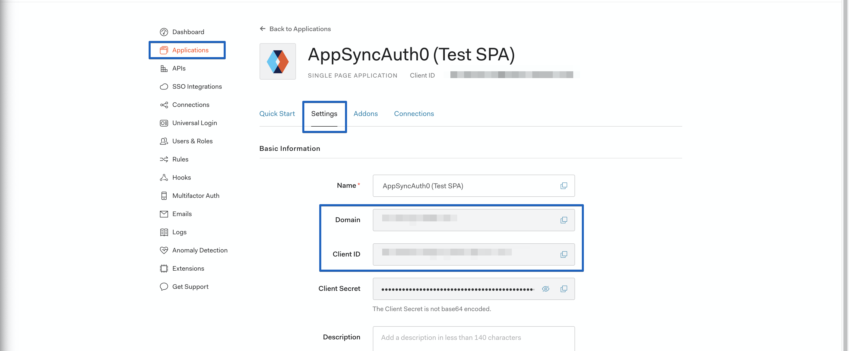Reveal the Client Secret value
849x351 pixels.
(x=546, y=289)
